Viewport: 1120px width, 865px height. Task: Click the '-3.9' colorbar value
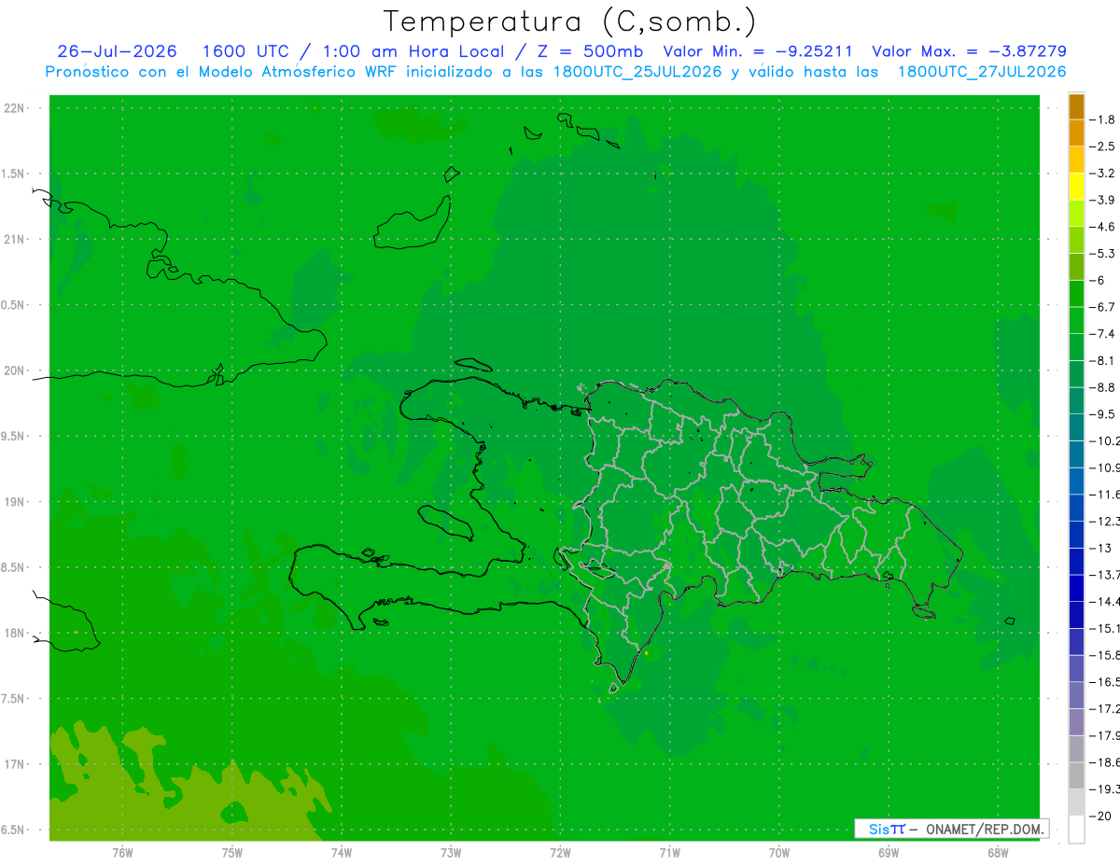[1101, 200]
